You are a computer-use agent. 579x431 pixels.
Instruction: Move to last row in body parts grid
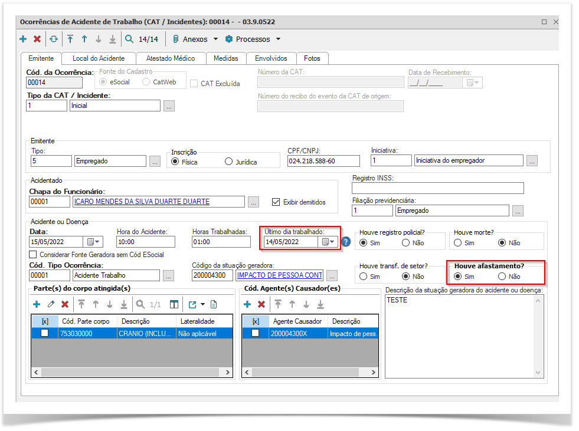124,304
